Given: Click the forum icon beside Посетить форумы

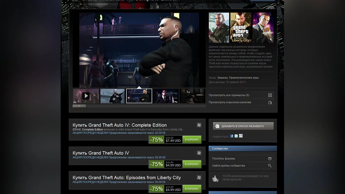Looking at the screenshot, I should click(270, 159).
